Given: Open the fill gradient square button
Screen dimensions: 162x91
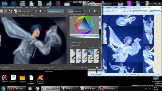Looking at the screenshot, I should click(x=2, y=11).
